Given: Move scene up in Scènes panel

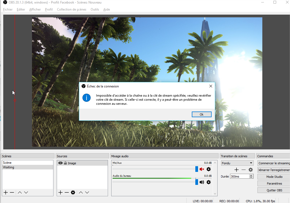Looking at the screenshot, I should coord(20,192).
